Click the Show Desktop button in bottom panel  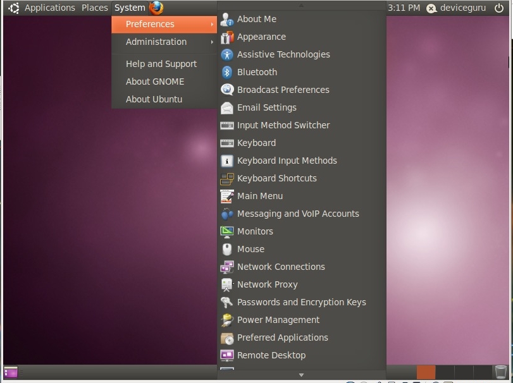pos(11,372)
